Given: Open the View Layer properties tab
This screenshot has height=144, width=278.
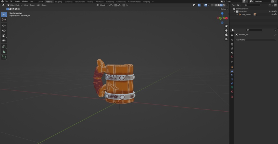Looking at the screenshot, I should [232, 48].
